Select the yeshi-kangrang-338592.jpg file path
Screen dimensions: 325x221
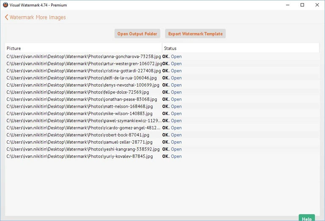(83, 150)
